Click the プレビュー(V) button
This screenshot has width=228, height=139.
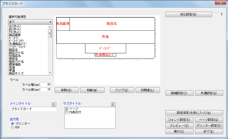pos(179,125)
